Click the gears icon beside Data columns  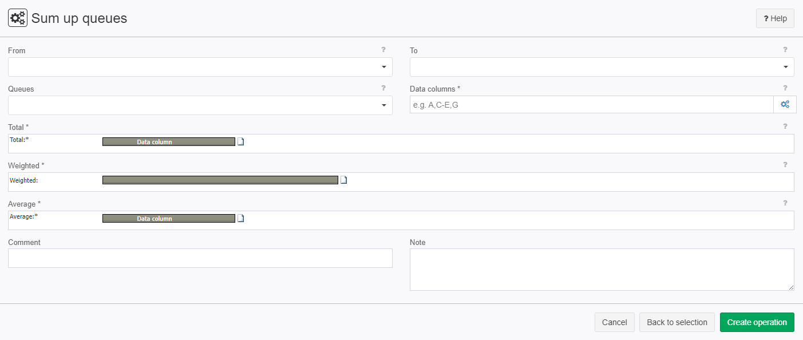(x=785, y=105)
